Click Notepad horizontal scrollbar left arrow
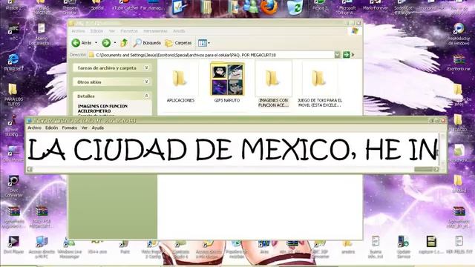This screenshot has width=475, height=267. point(30,169)
